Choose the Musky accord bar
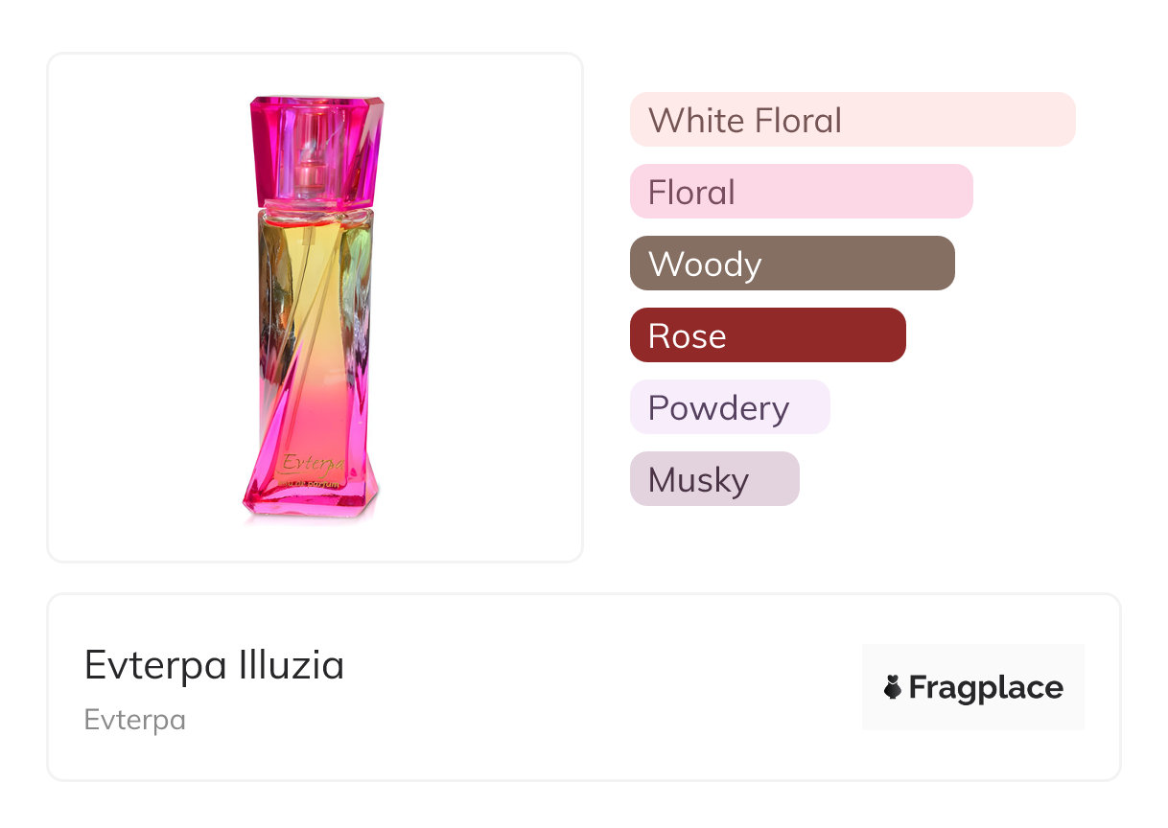1168x828 pixels. click(713, 479)
